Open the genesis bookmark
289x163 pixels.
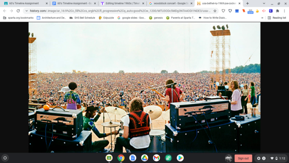[x=156, y=18]
